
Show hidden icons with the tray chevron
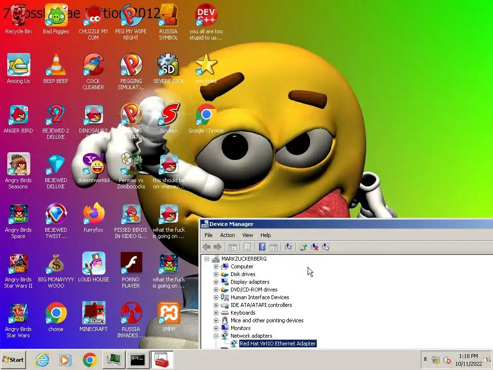click(x=426, y=359)
